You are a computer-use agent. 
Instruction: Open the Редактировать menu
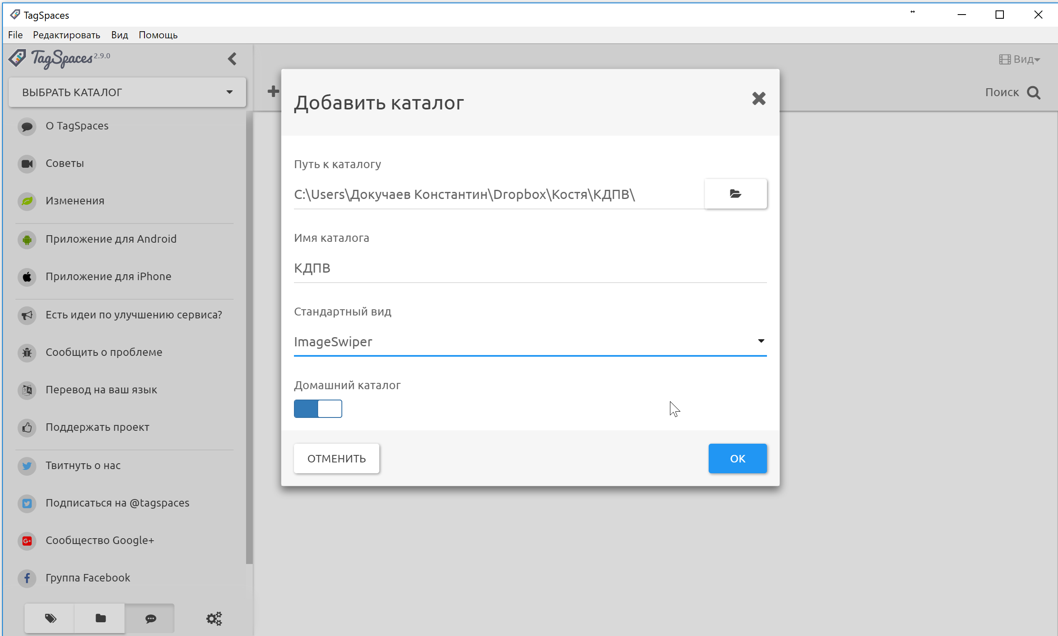click(x=67, y=35)
